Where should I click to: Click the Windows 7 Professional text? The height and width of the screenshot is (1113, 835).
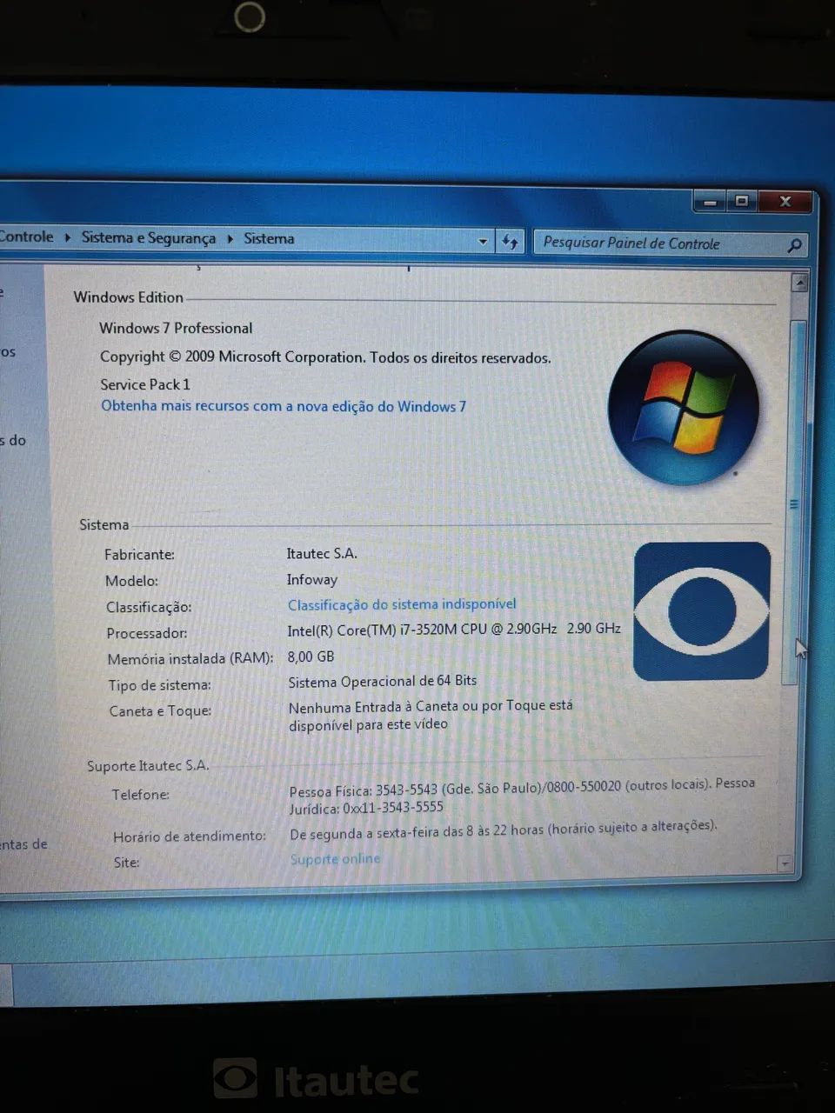[x=176, y=328]
